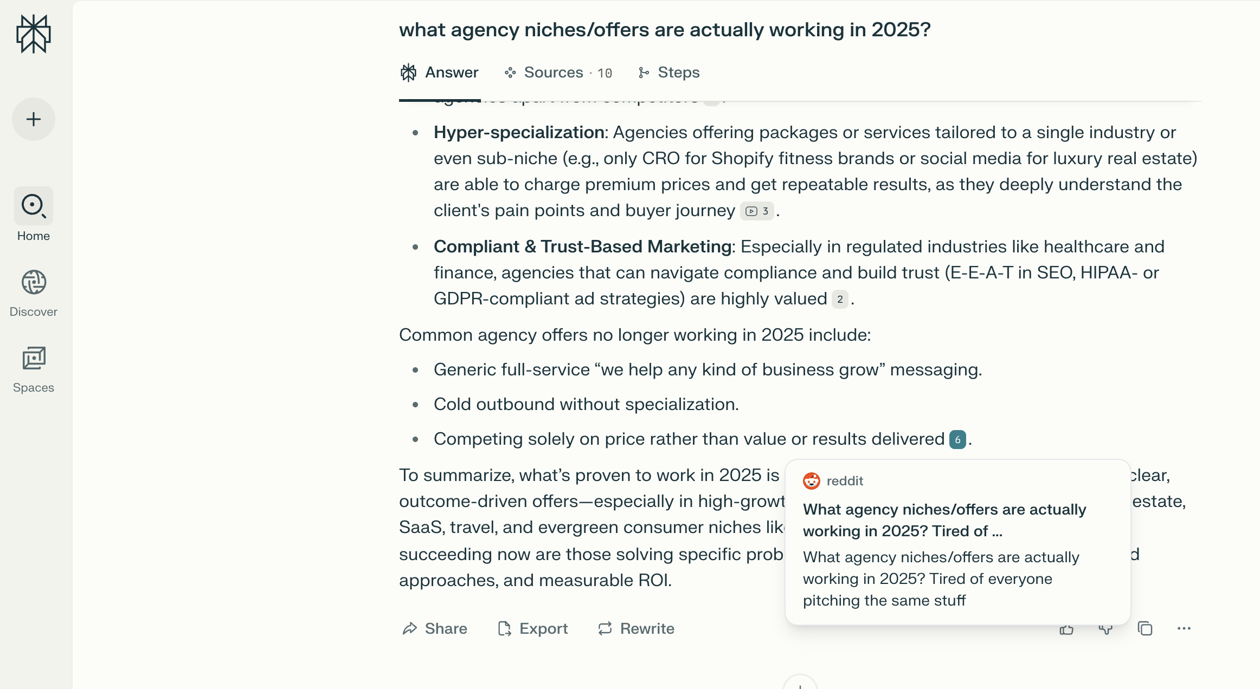The height and width of the screenshot is (689, 1260).
Task: Click the thumbs down icon
Action: click(x=1105, y=629)
